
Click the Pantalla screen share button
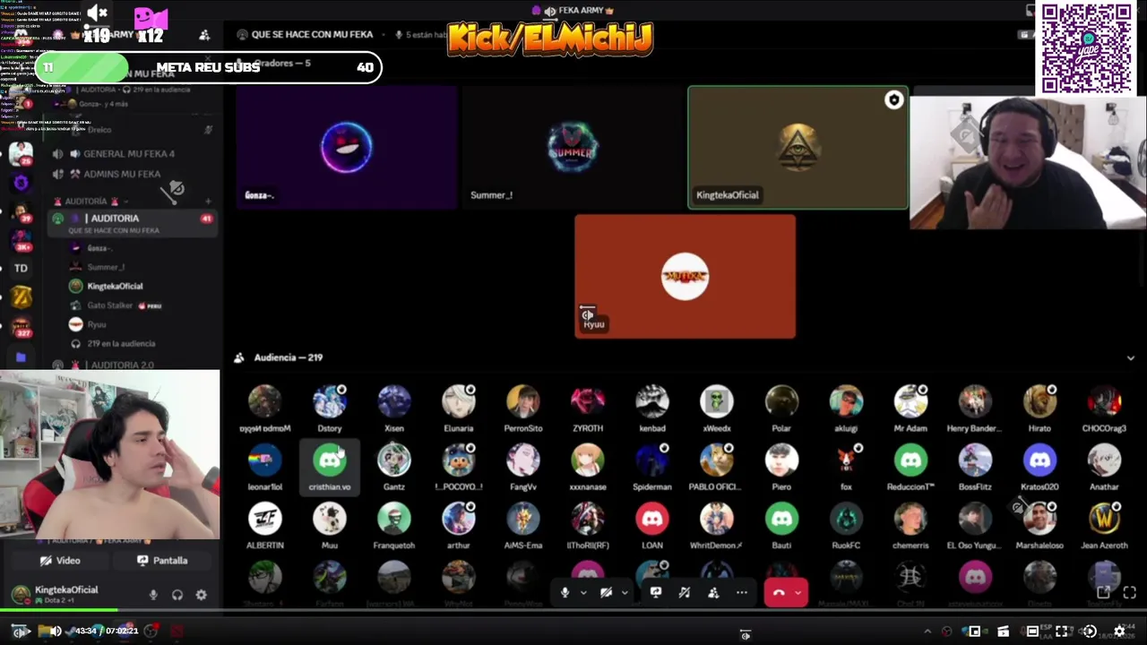pyautogui.click(x=162, y=561)
